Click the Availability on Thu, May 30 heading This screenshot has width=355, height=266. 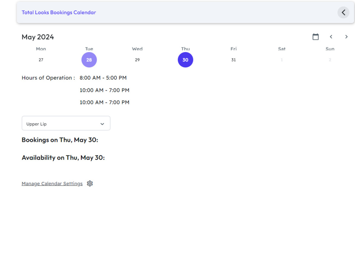click(x=63, y=158)
